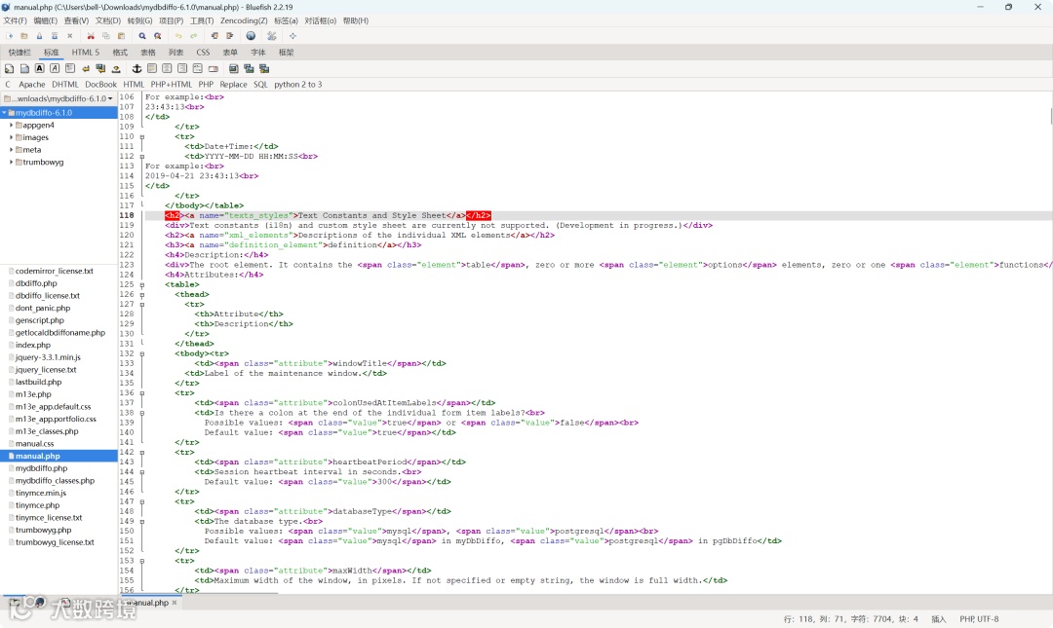Open the Apache snippets menu
The width and height of the screenshot is (1053, 628).
[x=32, y=85]
